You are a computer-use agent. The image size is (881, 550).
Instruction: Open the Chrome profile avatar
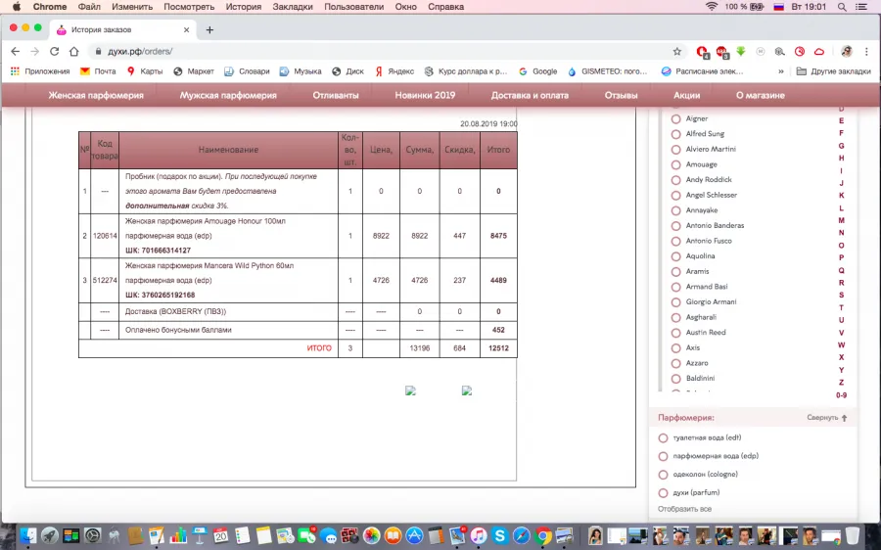(847, 51)
